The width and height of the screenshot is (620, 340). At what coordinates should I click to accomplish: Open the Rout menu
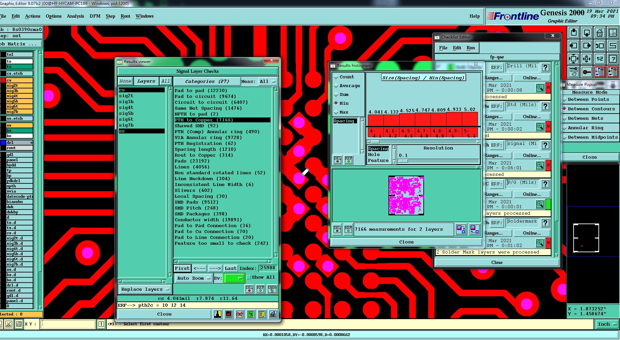tap(125, 16)
